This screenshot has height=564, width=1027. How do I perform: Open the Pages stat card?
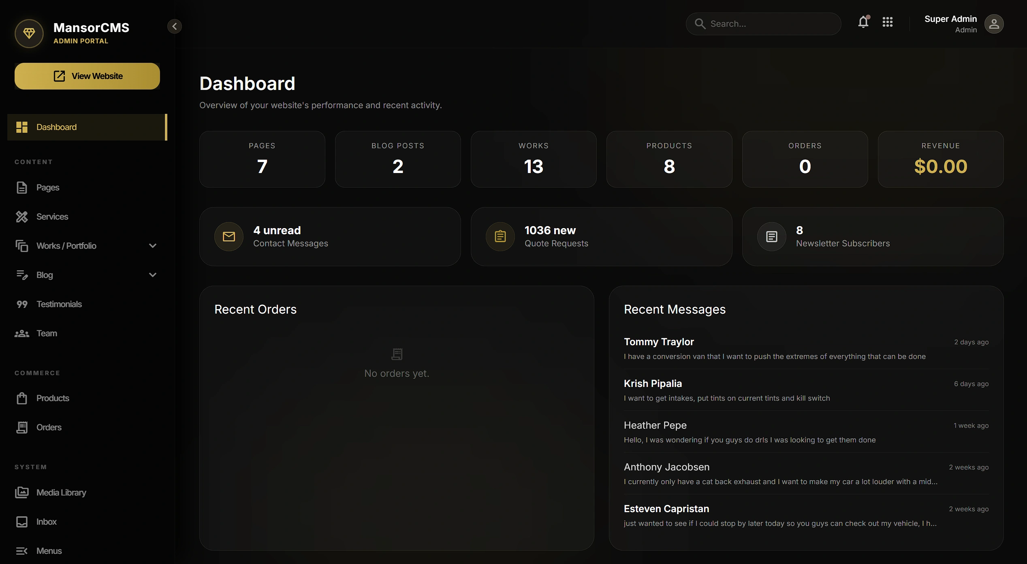point(262,159)
